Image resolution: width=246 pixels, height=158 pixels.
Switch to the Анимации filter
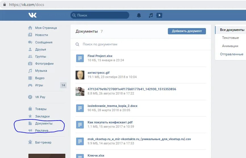[x=230, y=46]
